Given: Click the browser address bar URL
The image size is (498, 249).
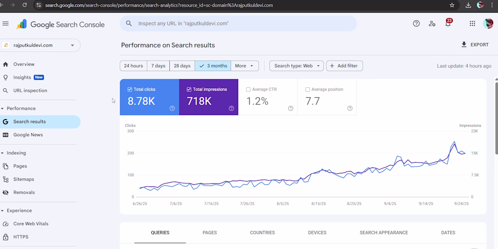Looking at the screenshot, I should click(x=159, y=5).
